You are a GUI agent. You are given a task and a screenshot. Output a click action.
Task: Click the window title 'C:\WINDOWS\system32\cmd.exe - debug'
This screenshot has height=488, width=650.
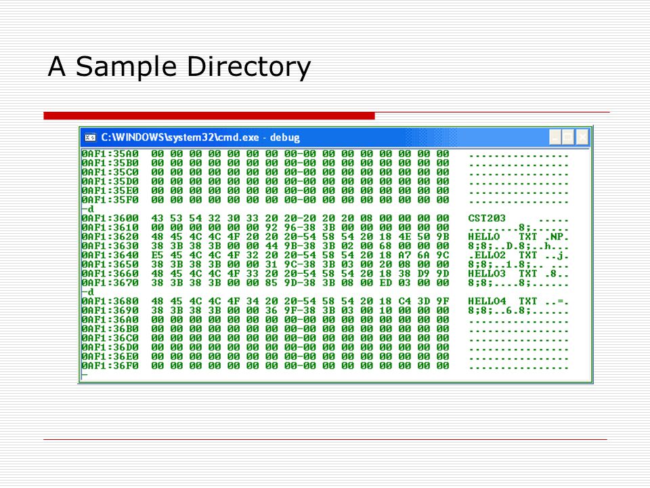[x=200, y=138]
